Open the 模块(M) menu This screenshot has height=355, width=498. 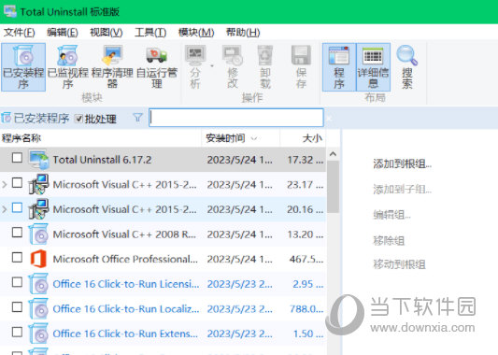coord(196,32)
